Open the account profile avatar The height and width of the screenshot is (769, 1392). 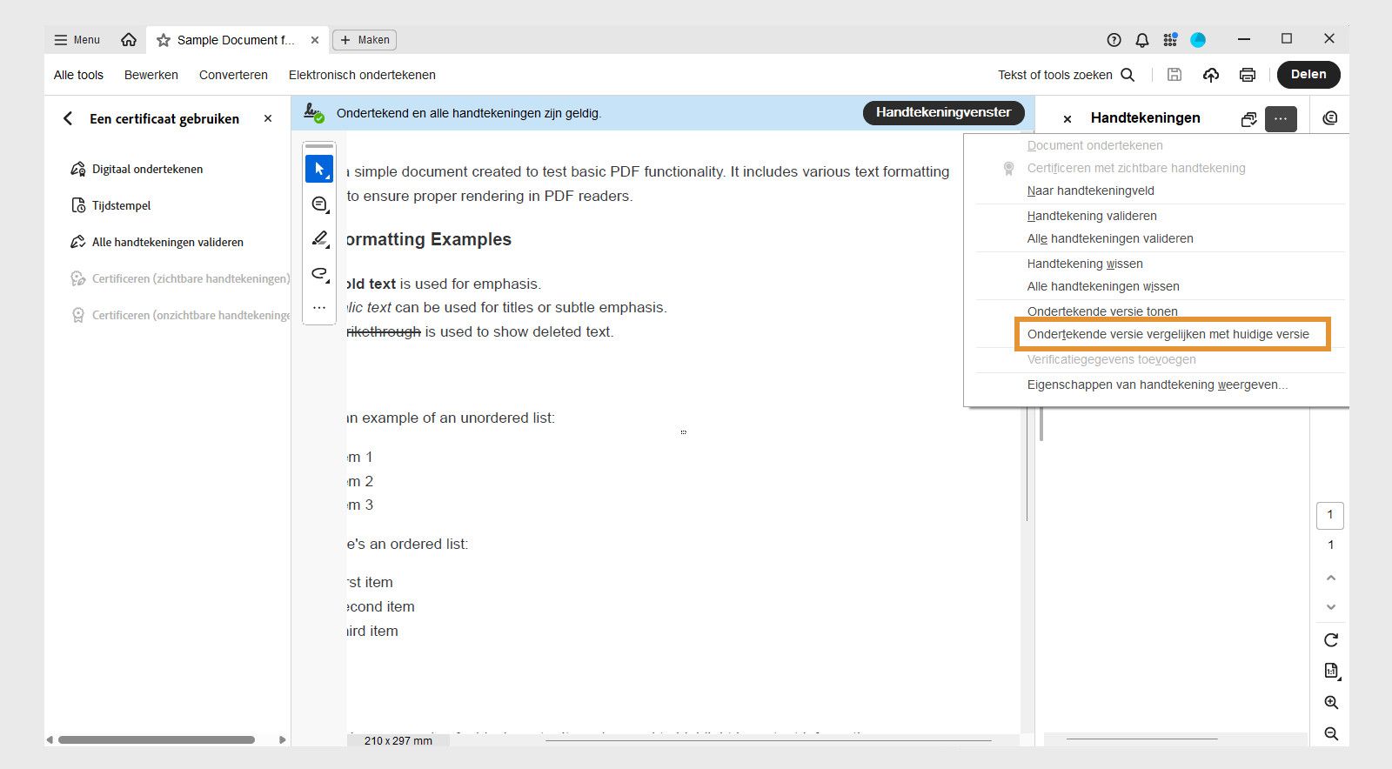coord(1198,40)
